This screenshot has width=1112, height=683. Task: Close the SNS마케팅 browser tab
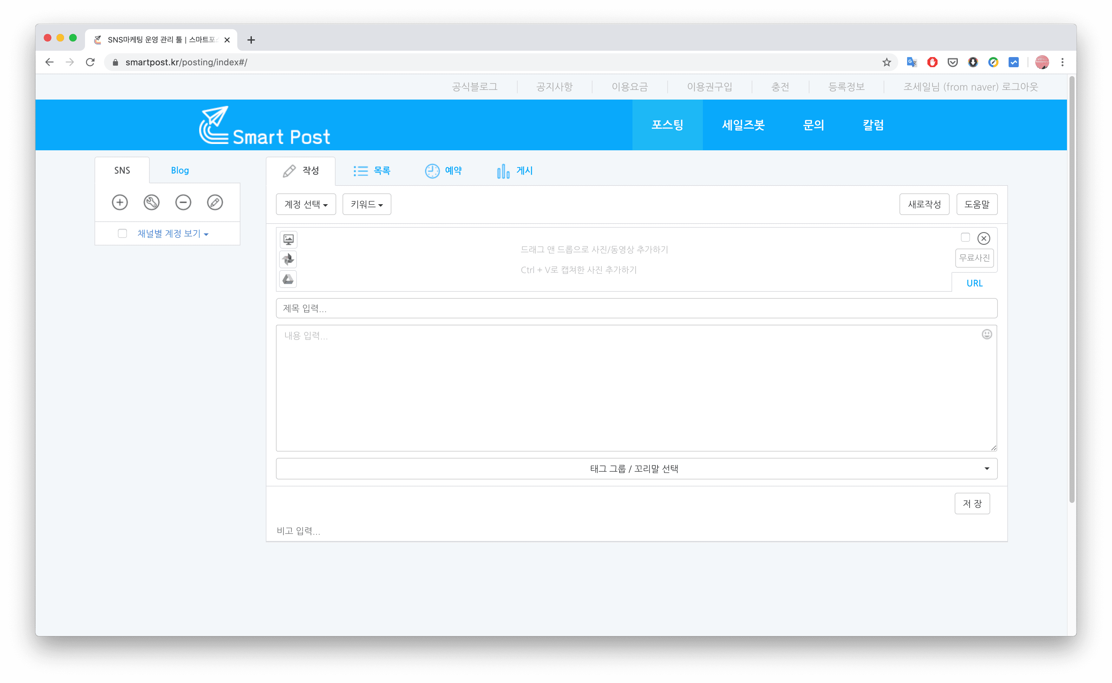[x=227, y=40]
